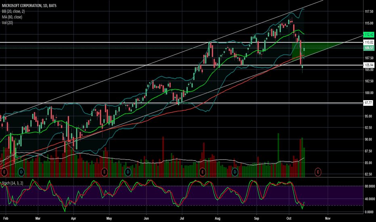Click the Aug label on time axis
The height and width of the screenshot is (222, 376).
(217, 218)
